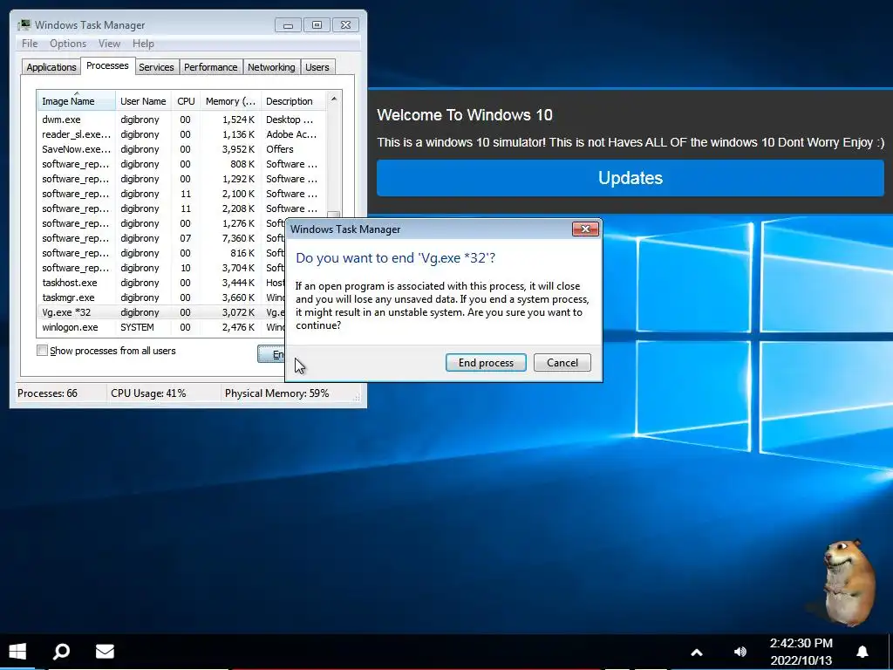Tick Show processes from all users

42,351
